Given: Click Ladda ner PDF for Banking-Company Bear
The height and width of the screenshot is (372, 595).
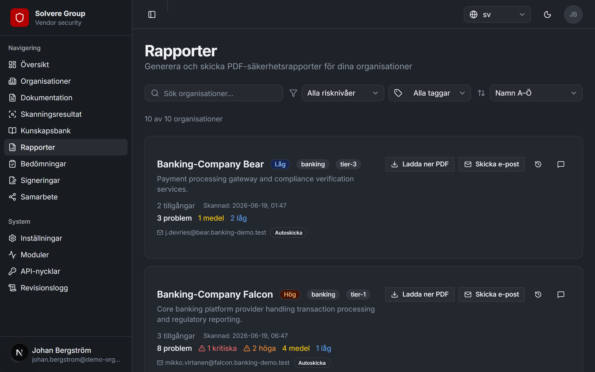Looking at the screenshot, I should pyautogui.click(x=420, y=164).
